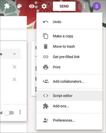This screenshot has width=106, height=133.
Task: Expand the question type dropdown arrow
Action: click(14, 54)
